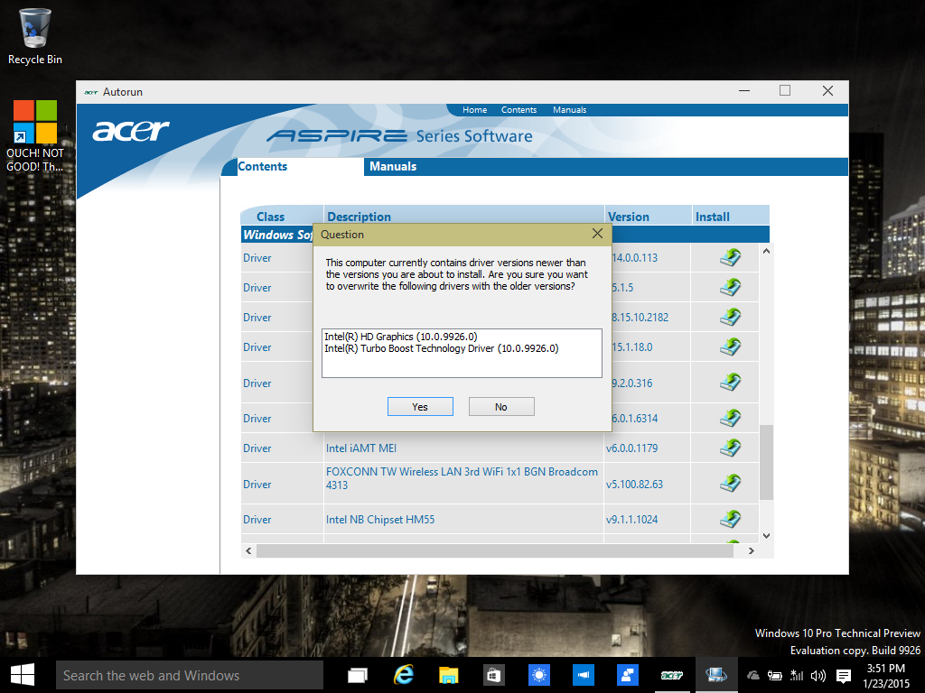Open the Contents link in top navigation

click(x=519, y=109)
